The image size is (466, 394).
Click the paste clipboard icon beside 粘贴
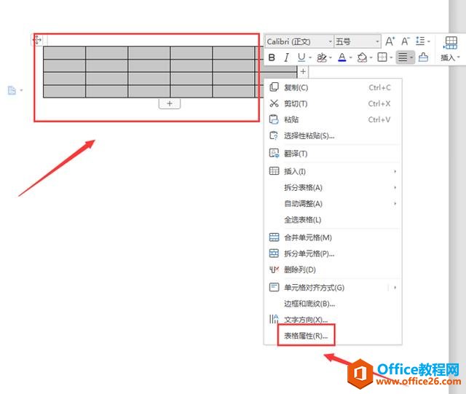(x=274, y=119)
